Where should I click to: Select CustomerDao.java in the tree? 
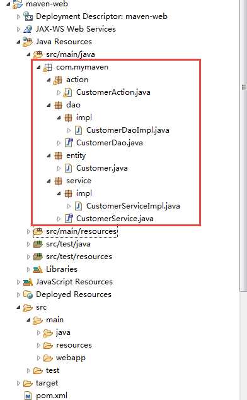pyautogui.click(x=110, y=143)
